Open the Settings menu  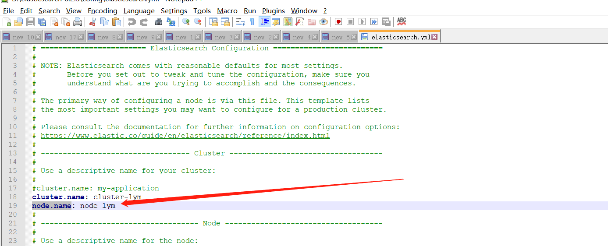click(x=174, y=11)
